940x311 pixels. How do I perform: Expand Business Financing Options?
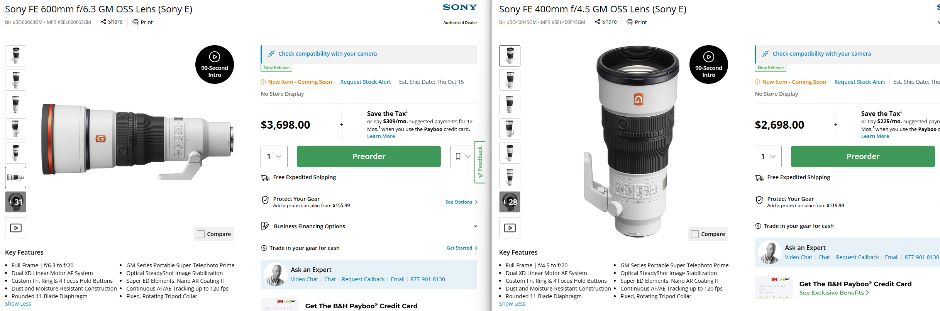(369, 226)
